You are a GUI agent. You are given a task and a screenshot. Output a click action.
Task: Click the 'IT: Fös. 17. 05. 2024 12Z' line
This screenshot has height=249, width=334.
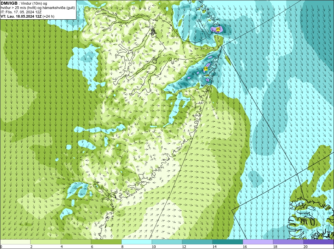[x=21, y=12]
